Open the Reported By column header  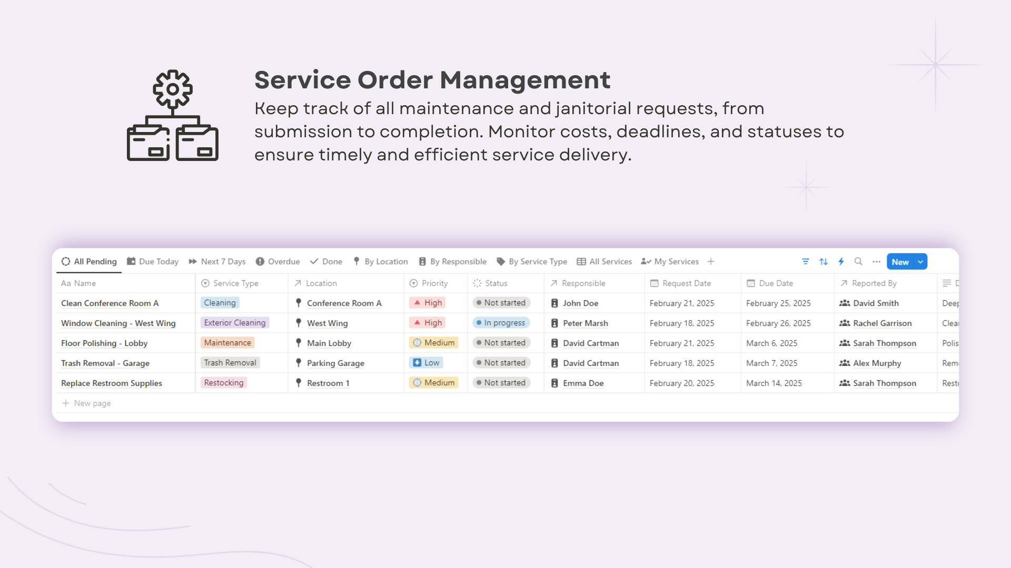(885, 283)
